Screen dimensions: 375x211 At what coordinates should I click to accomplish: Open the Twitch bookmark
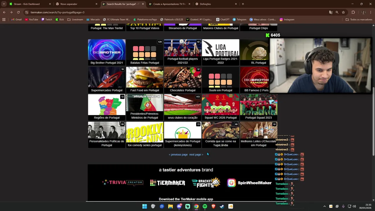(47, 20)
